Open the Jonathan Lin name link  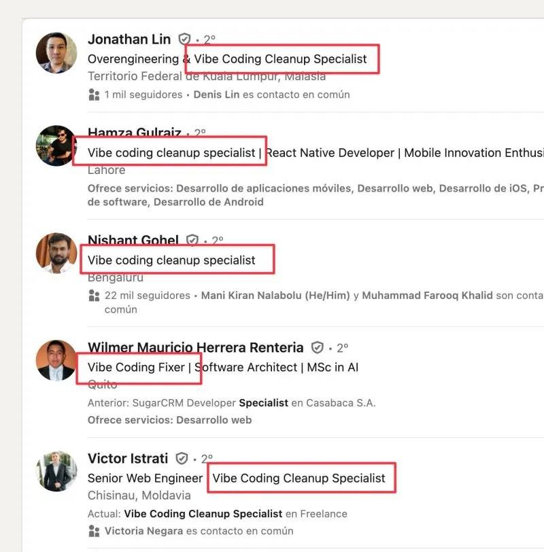[129, 39]
